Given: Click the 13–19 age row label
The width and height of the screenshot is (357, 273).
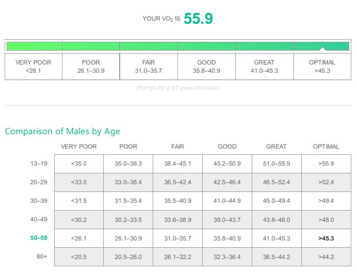Looking at the screenshot, I should pyautogui.click(x=39, y=164).
